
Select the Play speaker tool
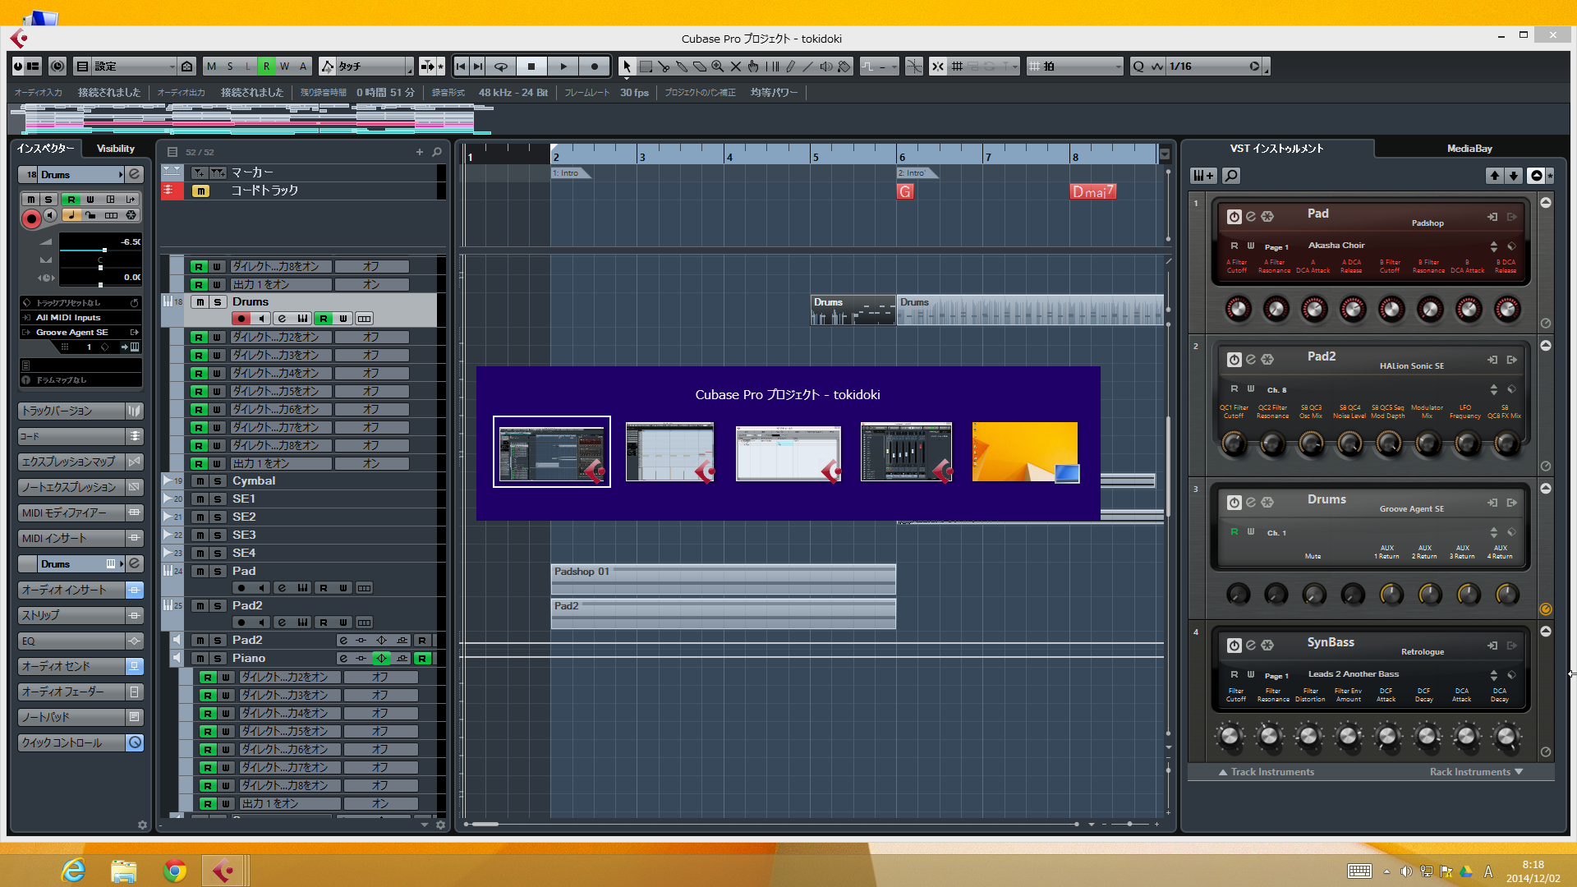(x=826, y=67)
